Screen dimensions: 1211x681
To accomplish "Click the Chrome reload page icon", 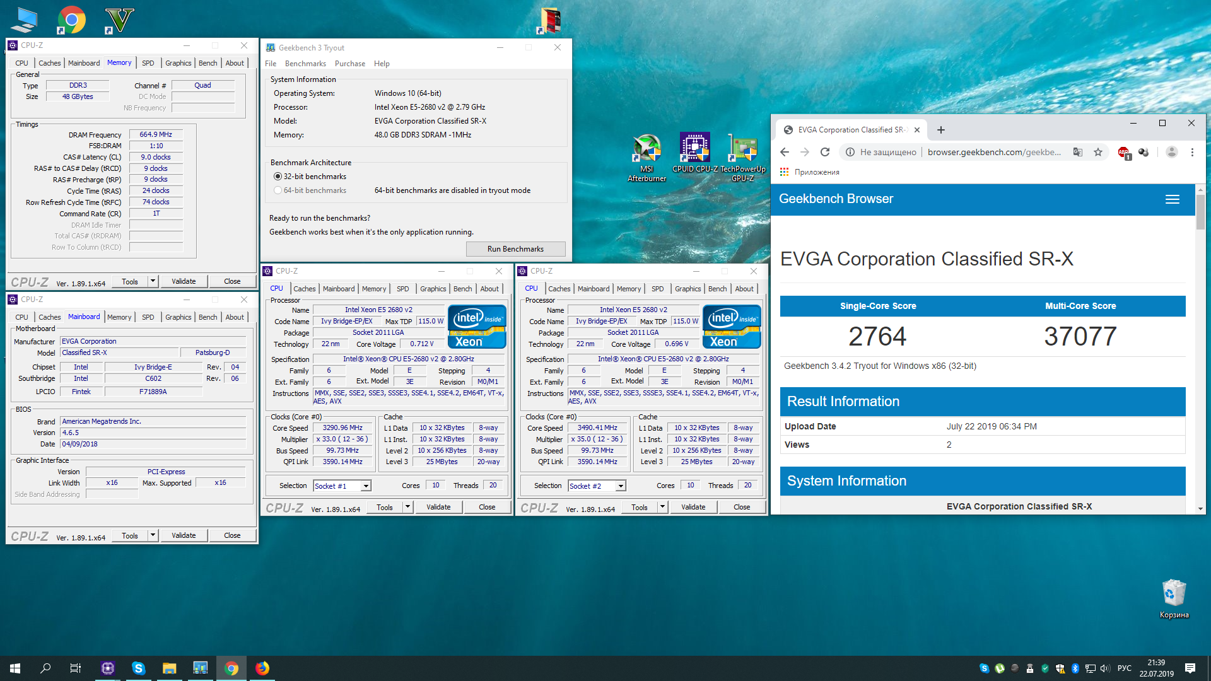I will coord(825,152).
